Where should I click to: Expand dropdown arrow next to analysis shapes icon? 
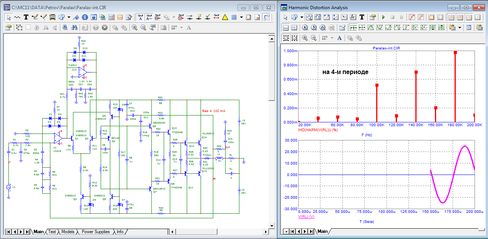click(302, 17)
